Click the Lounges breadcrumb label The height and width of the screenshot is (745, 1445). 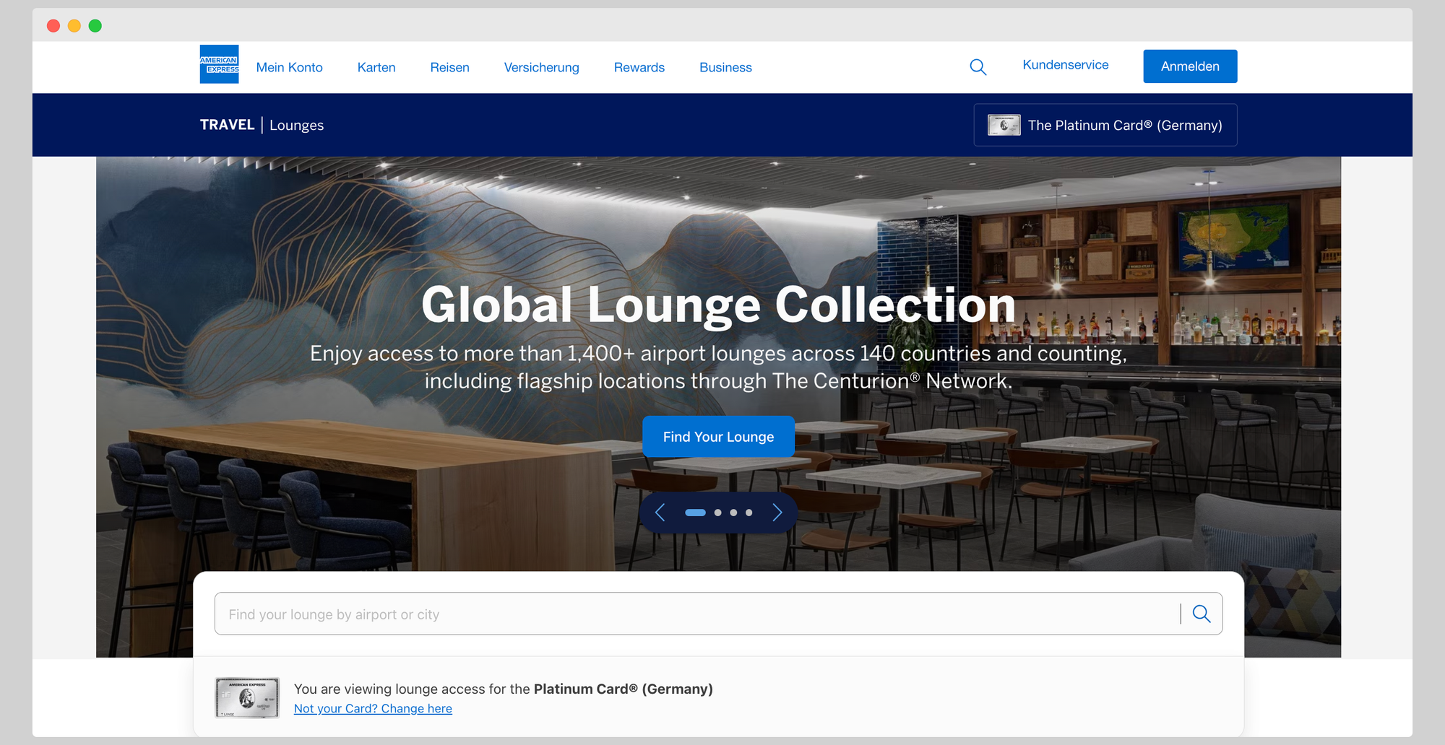pos(296,126)
